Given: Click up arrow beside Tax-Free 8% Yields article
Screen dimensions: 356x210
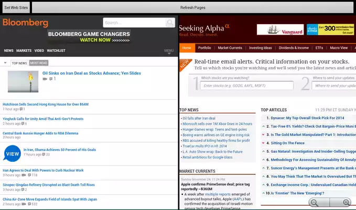Looking at the screenshot, I should click(x=263, y=126).
